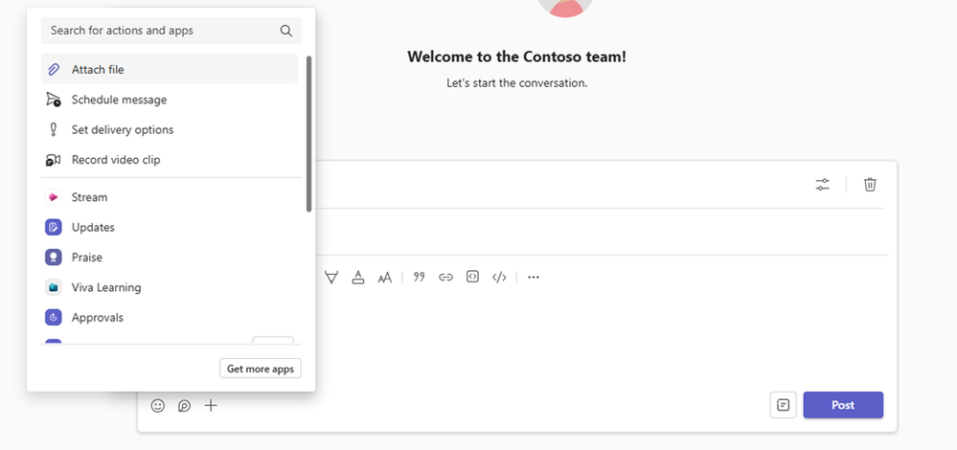
Task: Click the search magnifier icon
Action: (286, 31)
